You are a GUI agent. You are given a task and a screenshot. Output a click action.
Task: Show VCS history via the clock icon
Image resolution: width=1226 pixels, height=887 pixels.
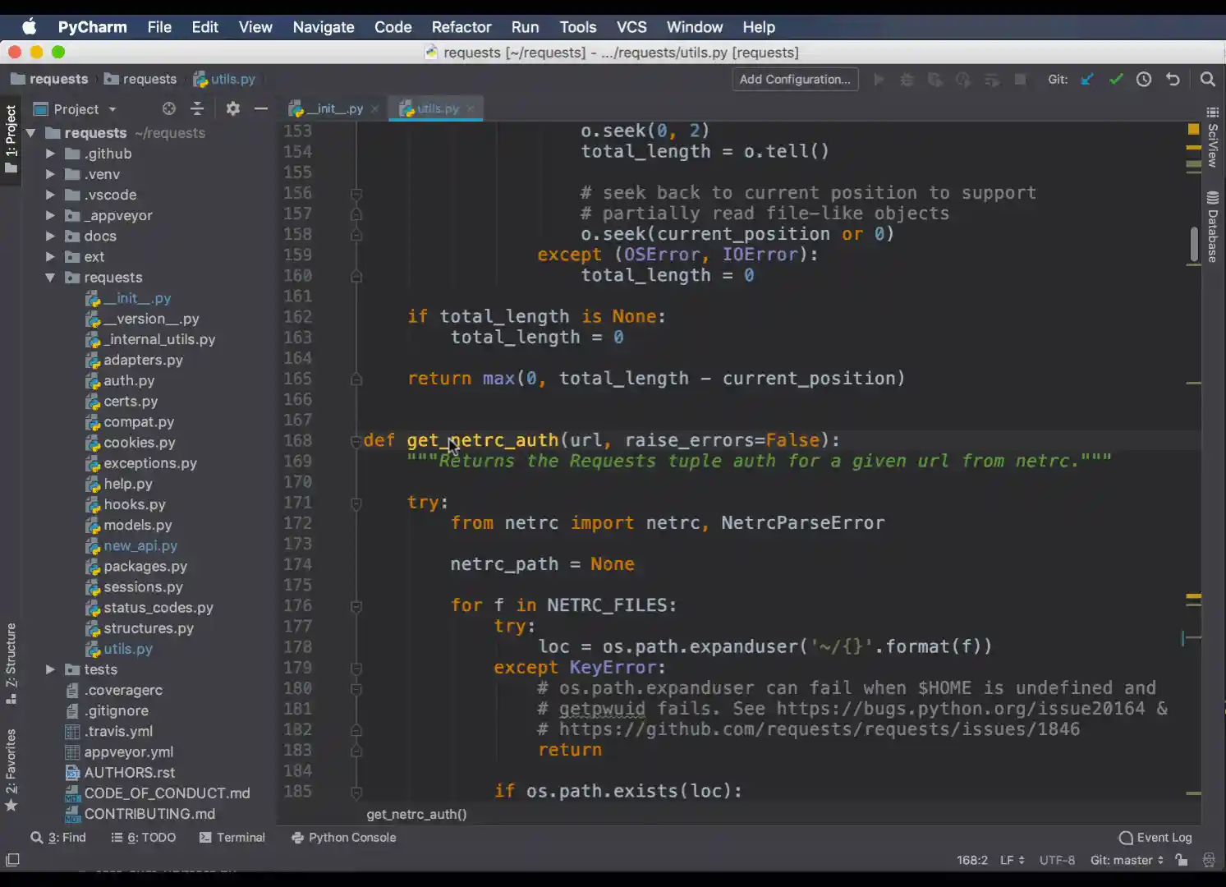point(1144,79)
